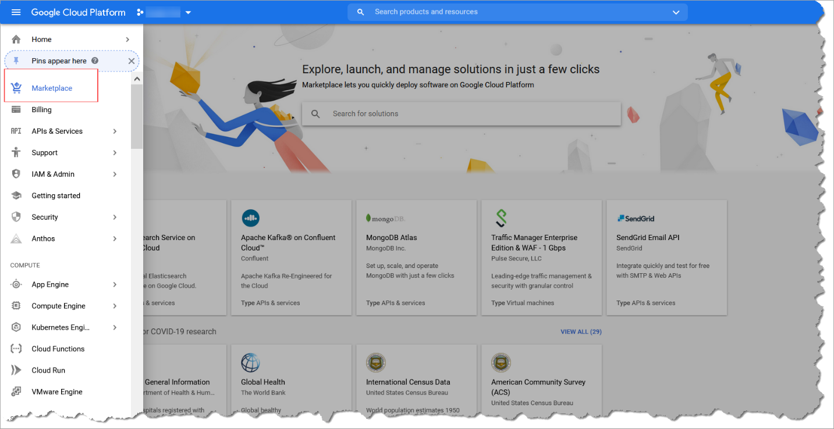The width and height of the screenshot is (834, 429).
Task: Expand the App Engine submenu arrow
Action: coord(115,285)
